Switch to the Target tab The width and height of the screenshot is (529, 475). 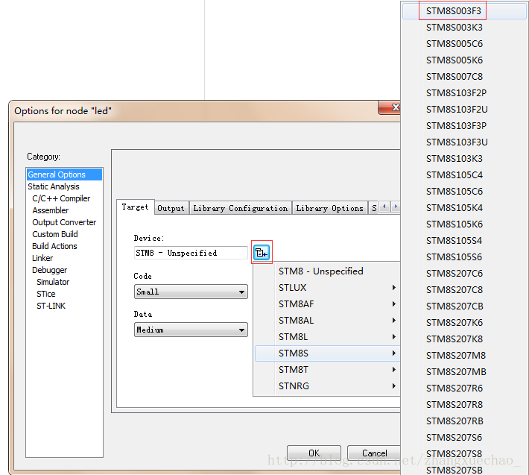pos(136,207)
